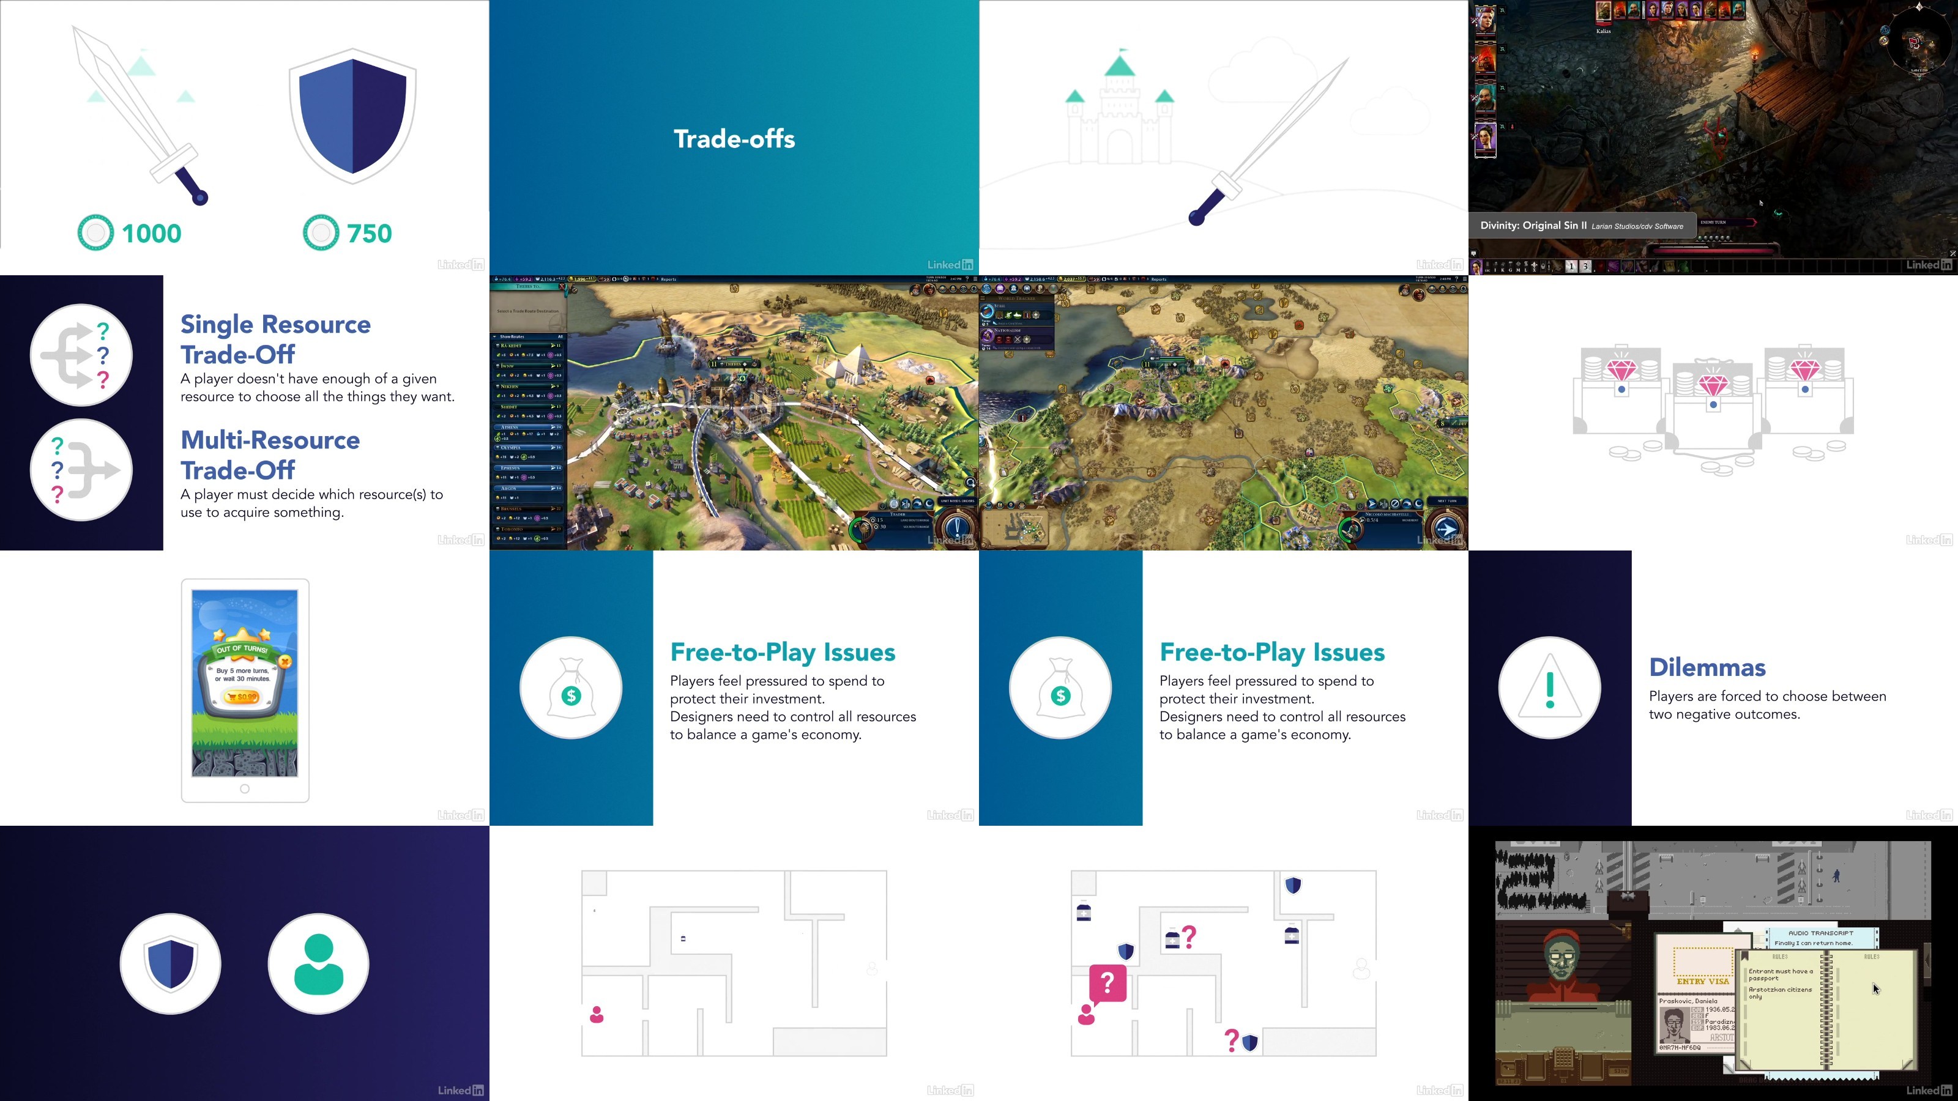Close the Out of Turns popup

(x=285, y=661)
